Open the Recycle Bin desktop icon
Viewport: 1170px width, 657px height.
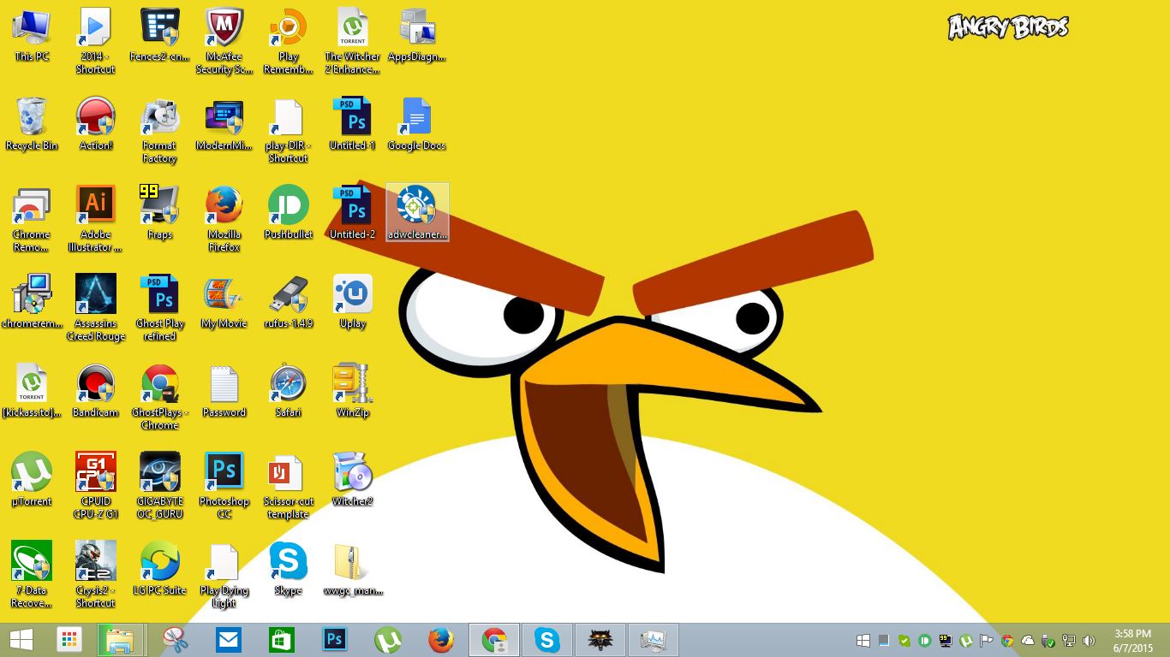click(x=32, y=119)
